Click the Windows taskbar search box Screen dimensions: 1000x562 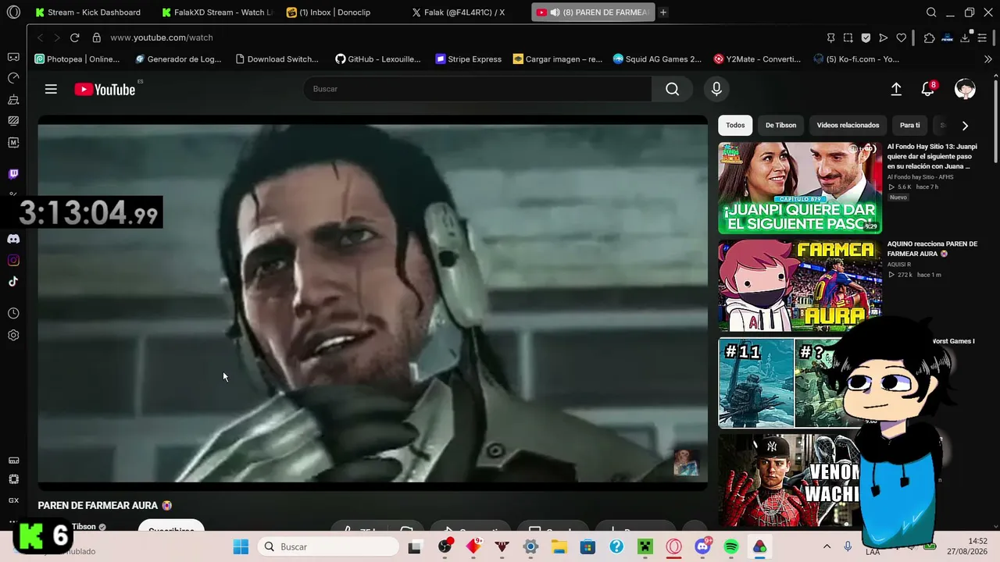[327, 546]
